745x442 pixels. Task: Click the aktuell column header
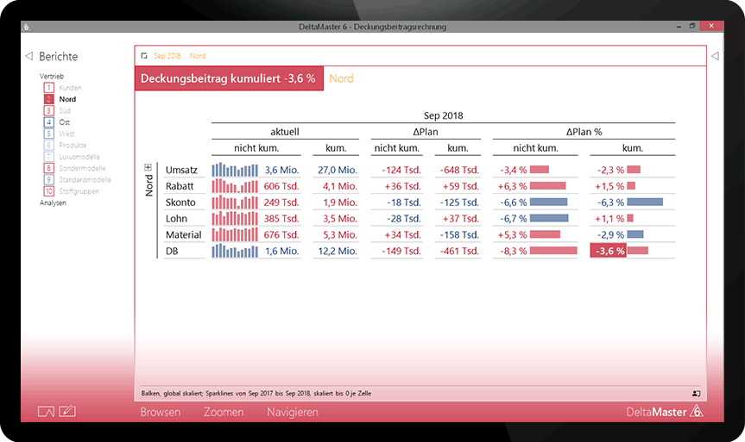click(x=285, y=132)
